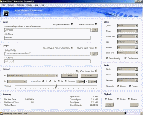Toggle the De-Interlace checkbox
The image size is (143, 115).
click(x=126, y=58)
